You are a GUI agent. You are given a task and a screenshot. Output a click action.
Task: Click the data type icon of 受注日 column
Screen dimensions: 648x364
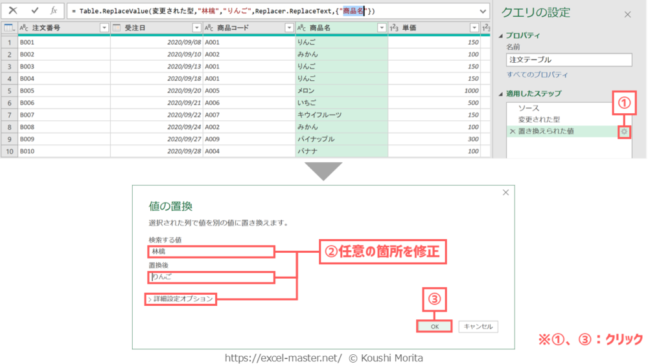pos(117,28)
